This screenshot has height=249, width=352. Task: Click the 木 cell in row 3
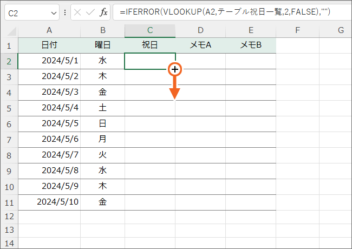click(x=102, y=77)
